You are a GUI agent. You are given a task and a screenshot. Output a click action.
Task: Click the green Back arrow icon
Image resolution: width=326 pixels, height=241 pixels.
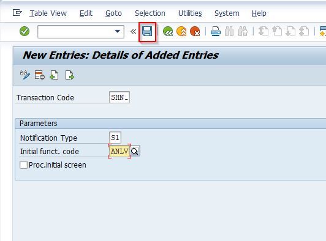[x=168, y=32]
